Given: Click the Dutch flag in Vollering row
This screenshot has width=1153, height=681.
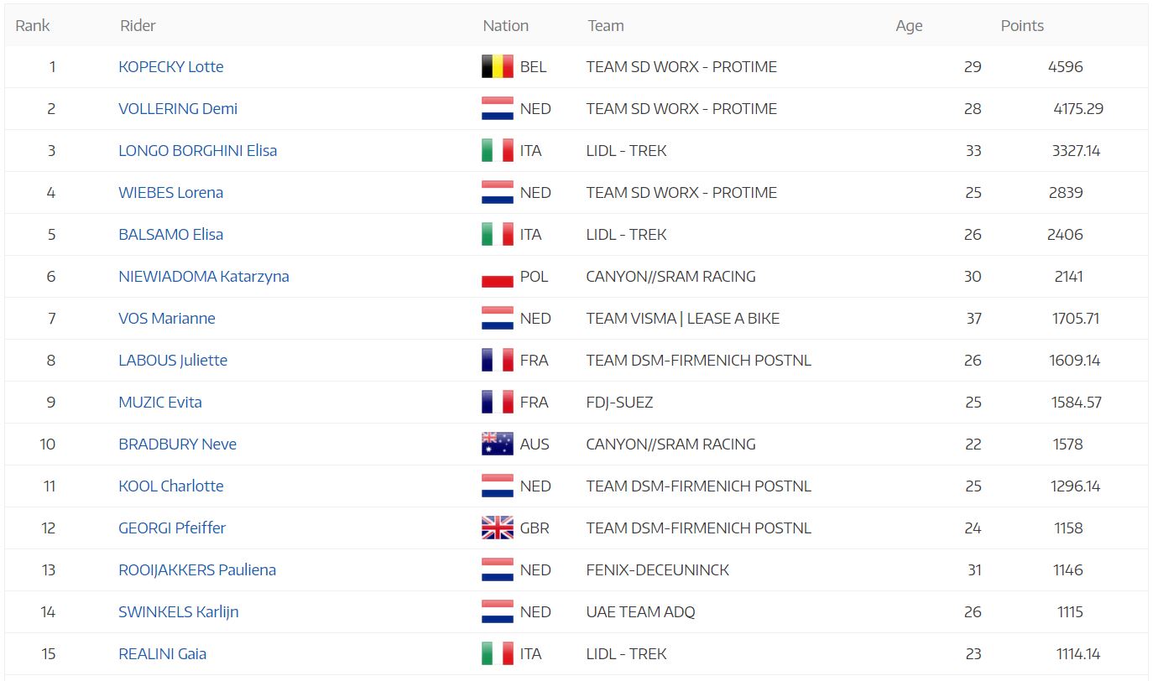Looking at the screenshot, I should [x=497, y=108].
